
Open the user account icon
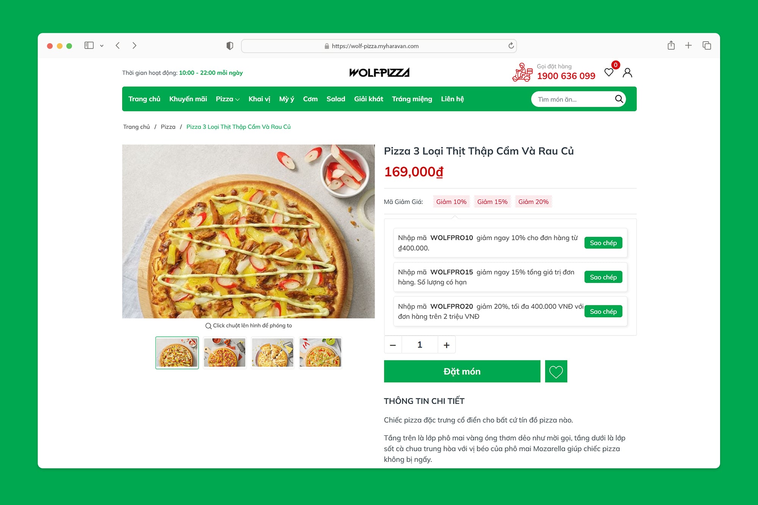[x=628, y=72]
